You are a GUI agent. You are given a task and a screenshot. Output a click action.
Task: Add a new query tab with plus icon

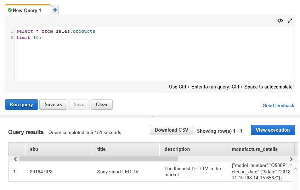click(55, 10)
